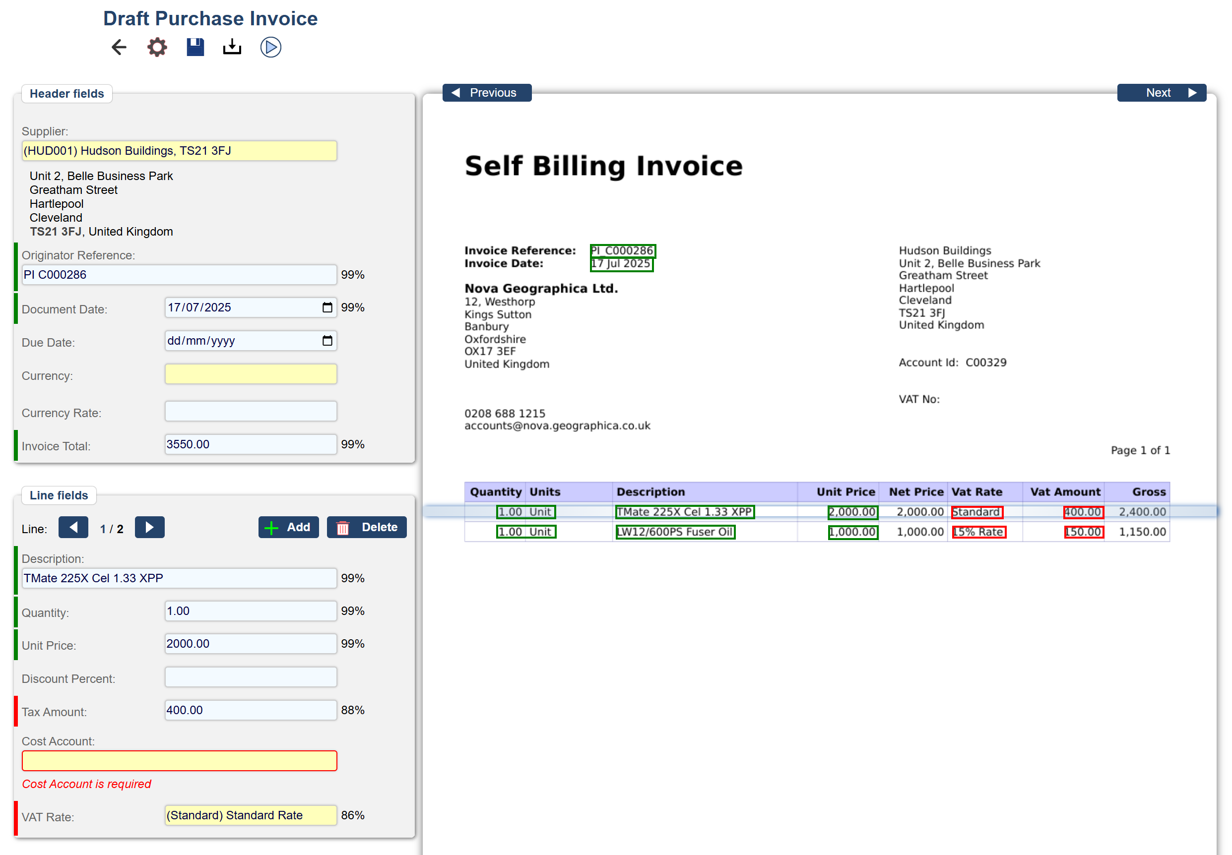Viewport: 1232px width, 855px height.
Task: Delete the current invoice line
Action: (x=367, y=527)
